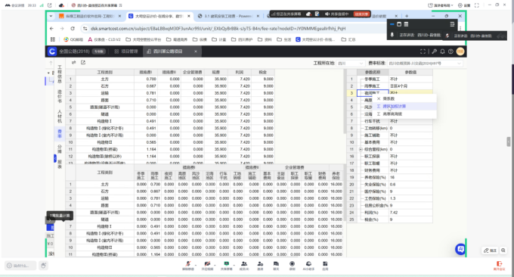Image resolution: width=514 pixels, height=277 pixels.
Task: Click the wrench settings icon in the header
Action: tap(435, 51)
